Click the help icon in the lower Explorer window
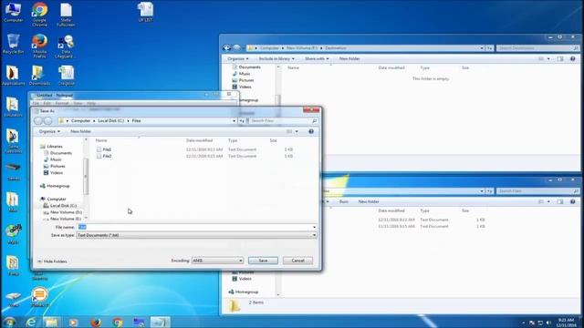The height and width of the screenshot is (328, 584). click(573, 201)
